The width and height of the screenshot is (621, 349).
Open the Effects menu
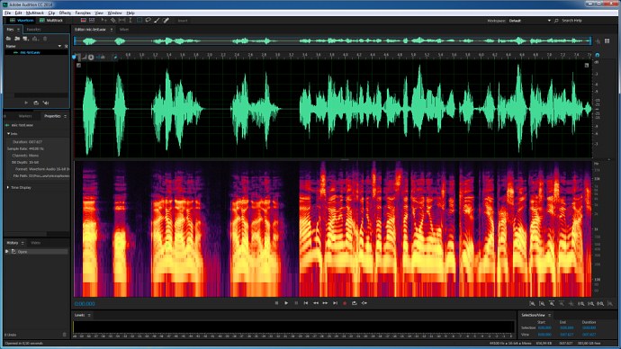(x=65, y=13)
